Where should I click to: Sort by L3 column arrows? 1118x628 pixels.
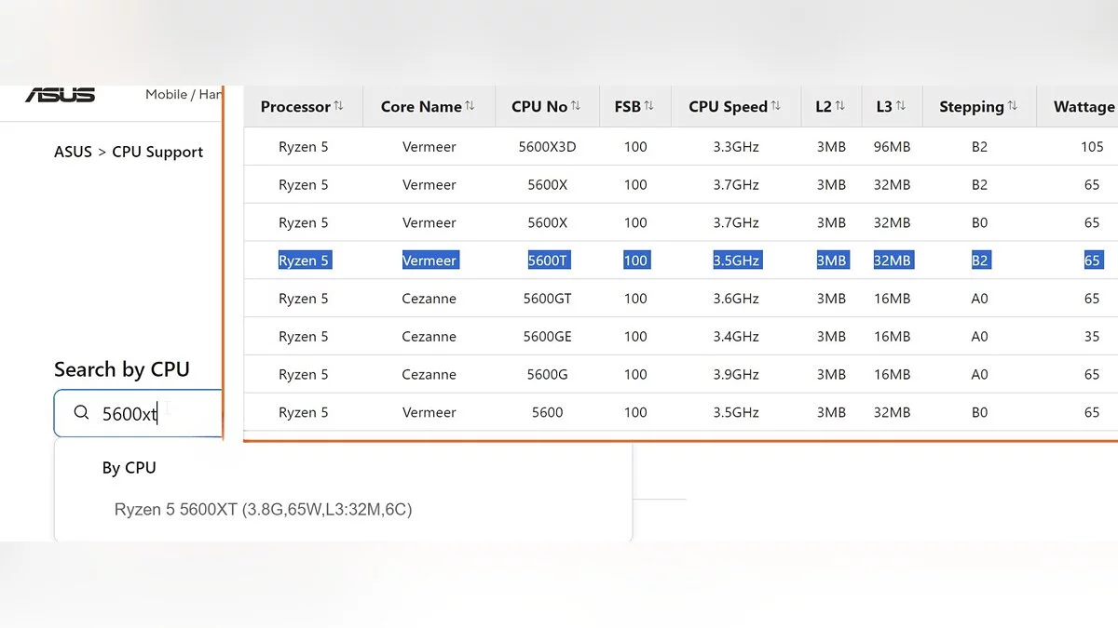901,106
